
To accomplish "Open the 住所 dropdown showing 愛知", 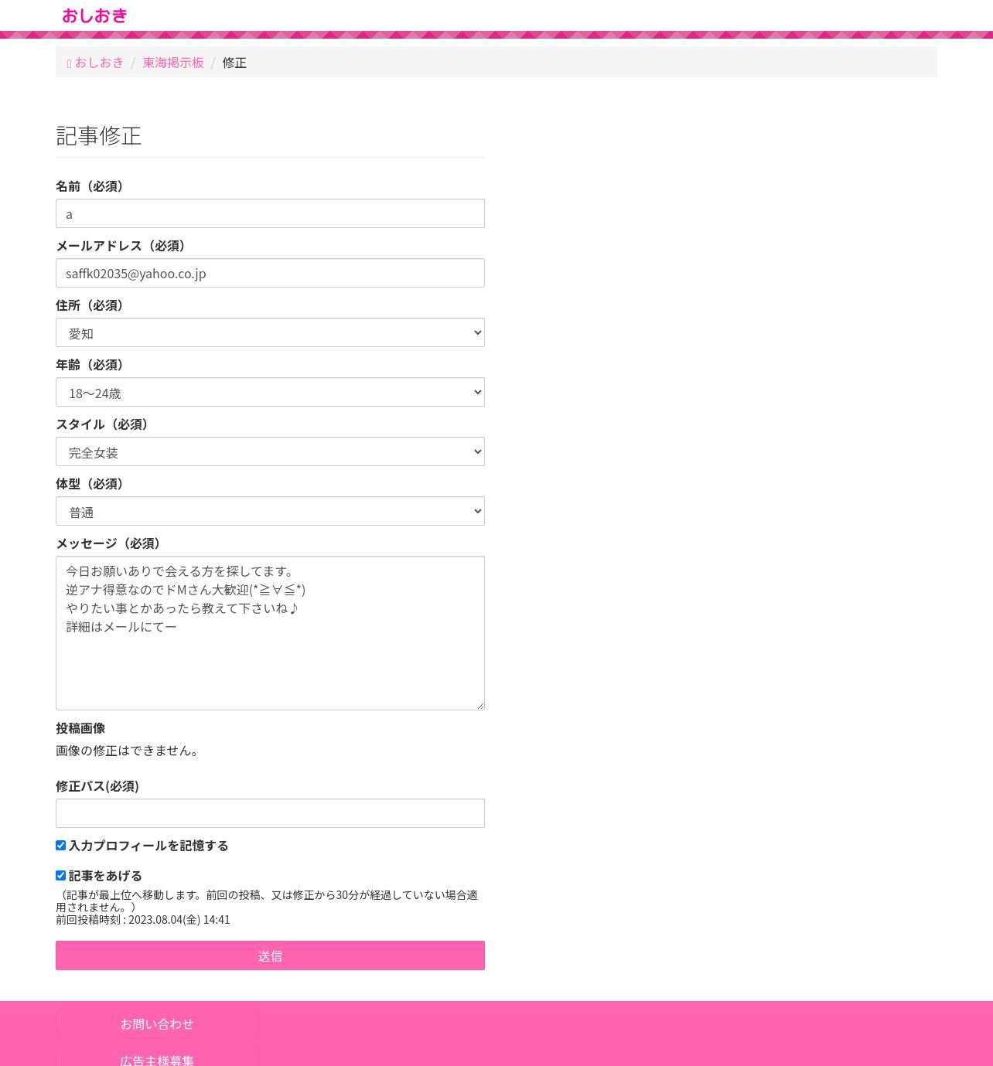I will point(270,332).
